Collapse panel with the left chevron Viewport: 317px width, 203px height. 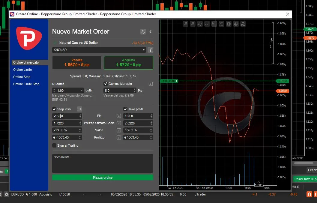[x=151, y=31]
